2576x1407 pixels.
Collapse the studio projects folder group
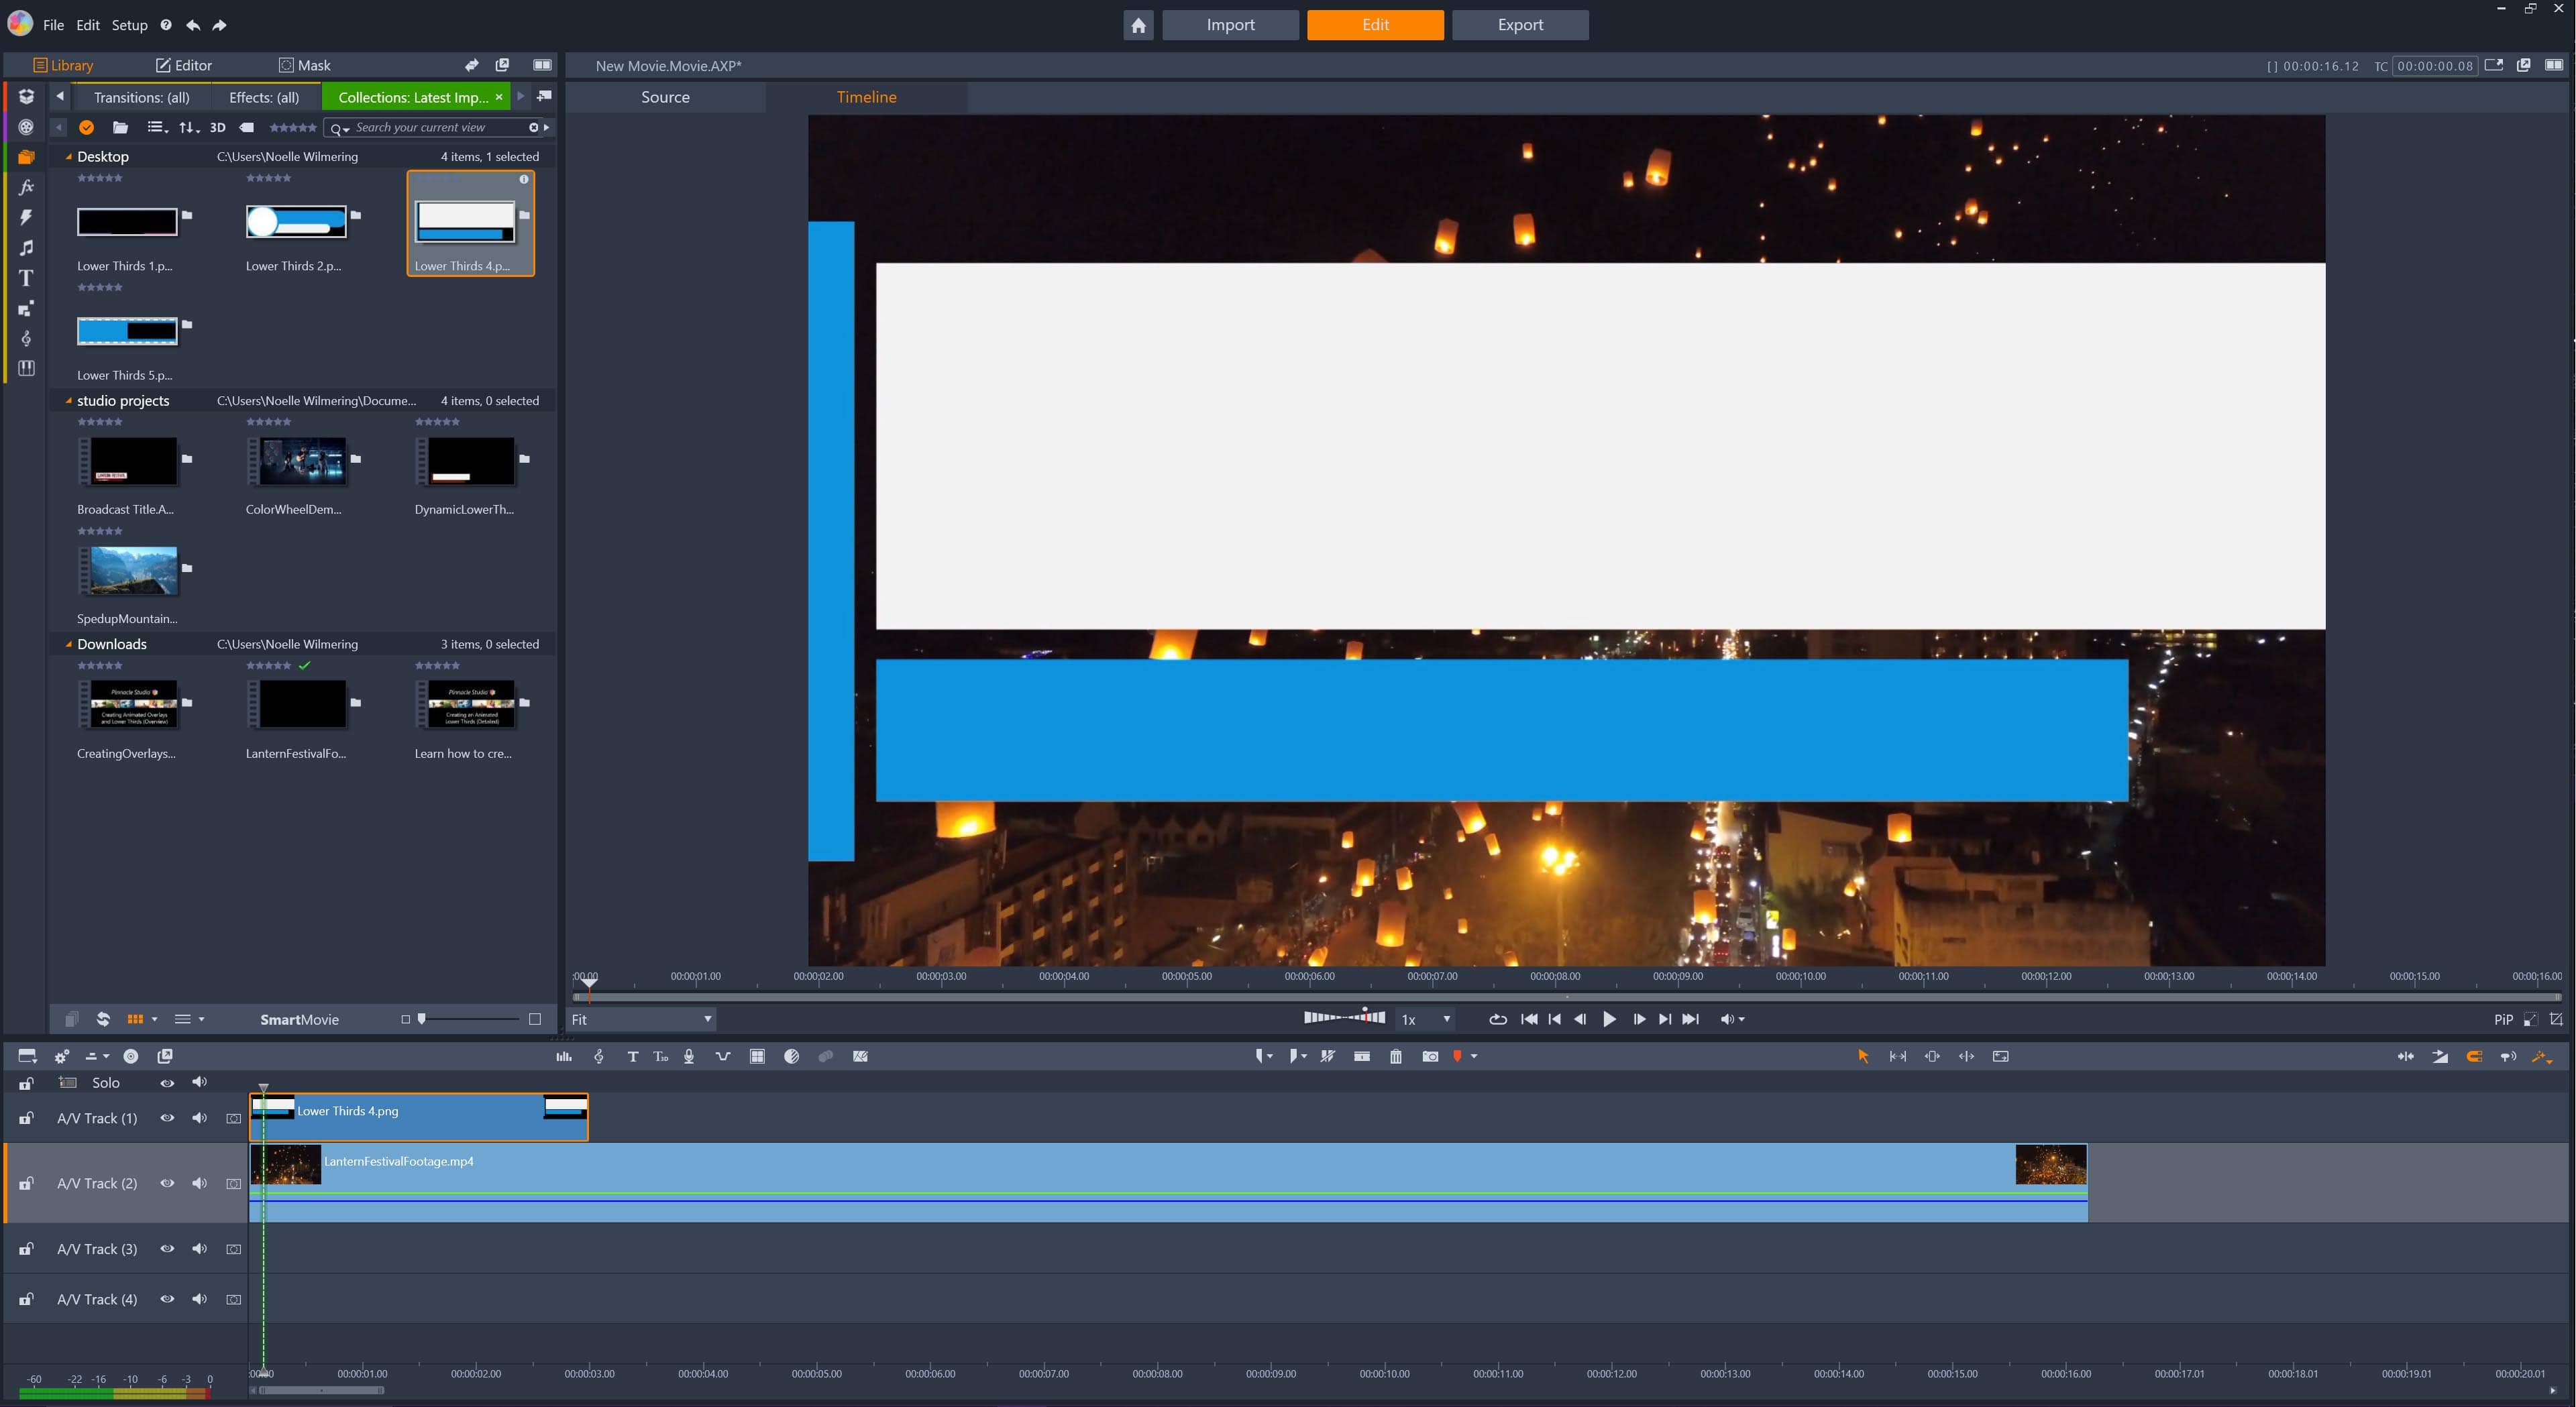click(68, 400)
